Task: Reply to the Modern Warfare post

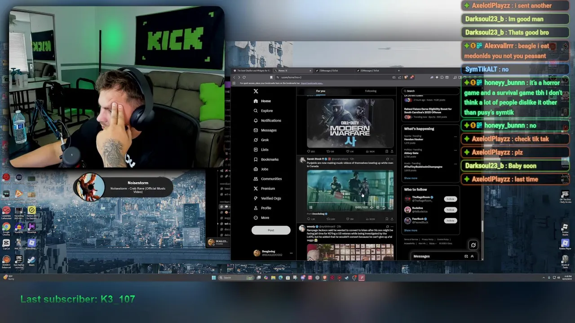Action: tap(310, 151)
